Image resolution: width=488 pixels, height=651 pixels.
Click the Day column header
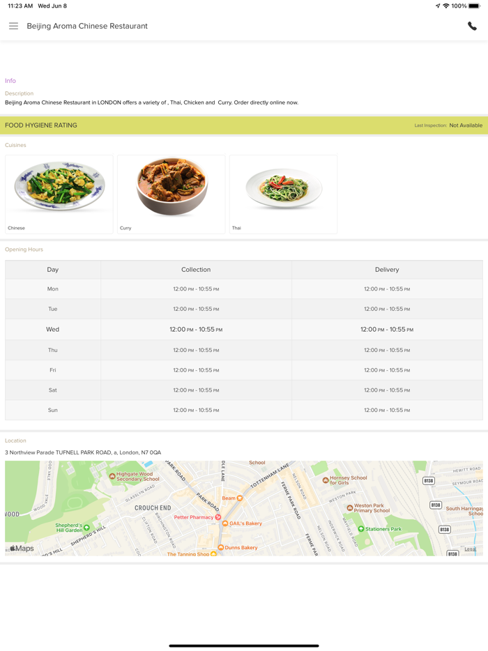click(x=53, y=270)
